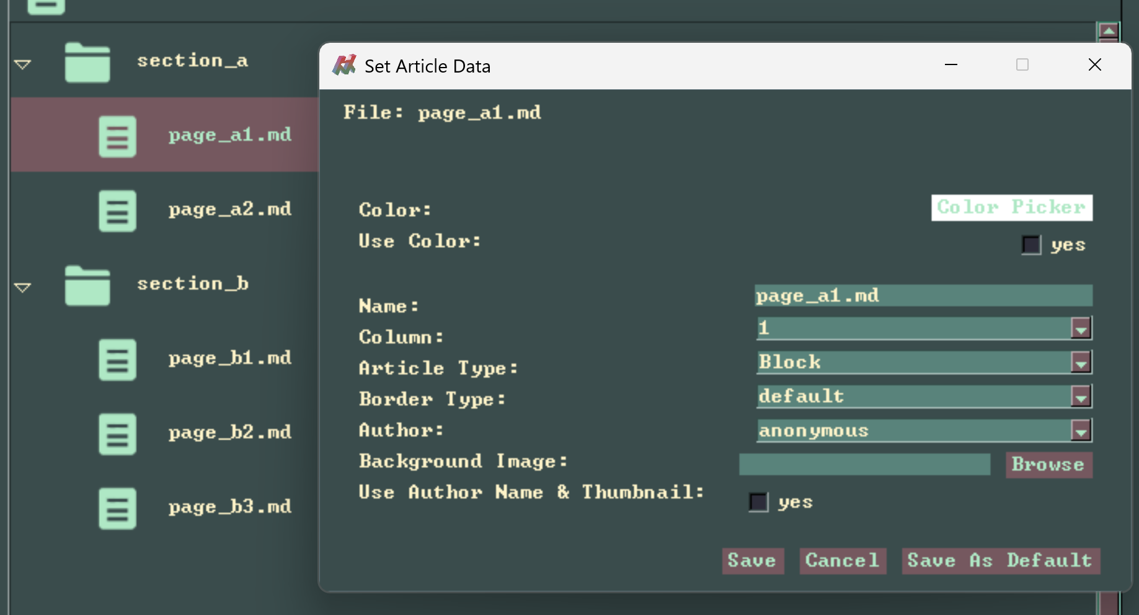Click the page_a2.md document icon

tap(117, 211)
